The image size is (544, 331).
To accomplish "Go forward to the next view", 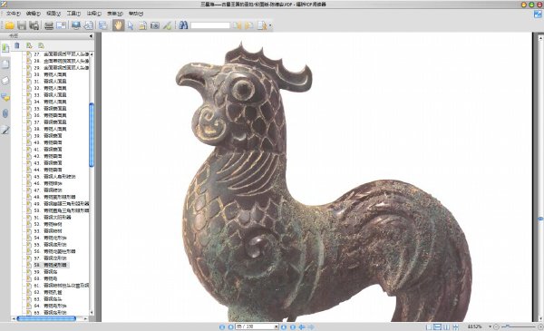I will click(311, 326).
